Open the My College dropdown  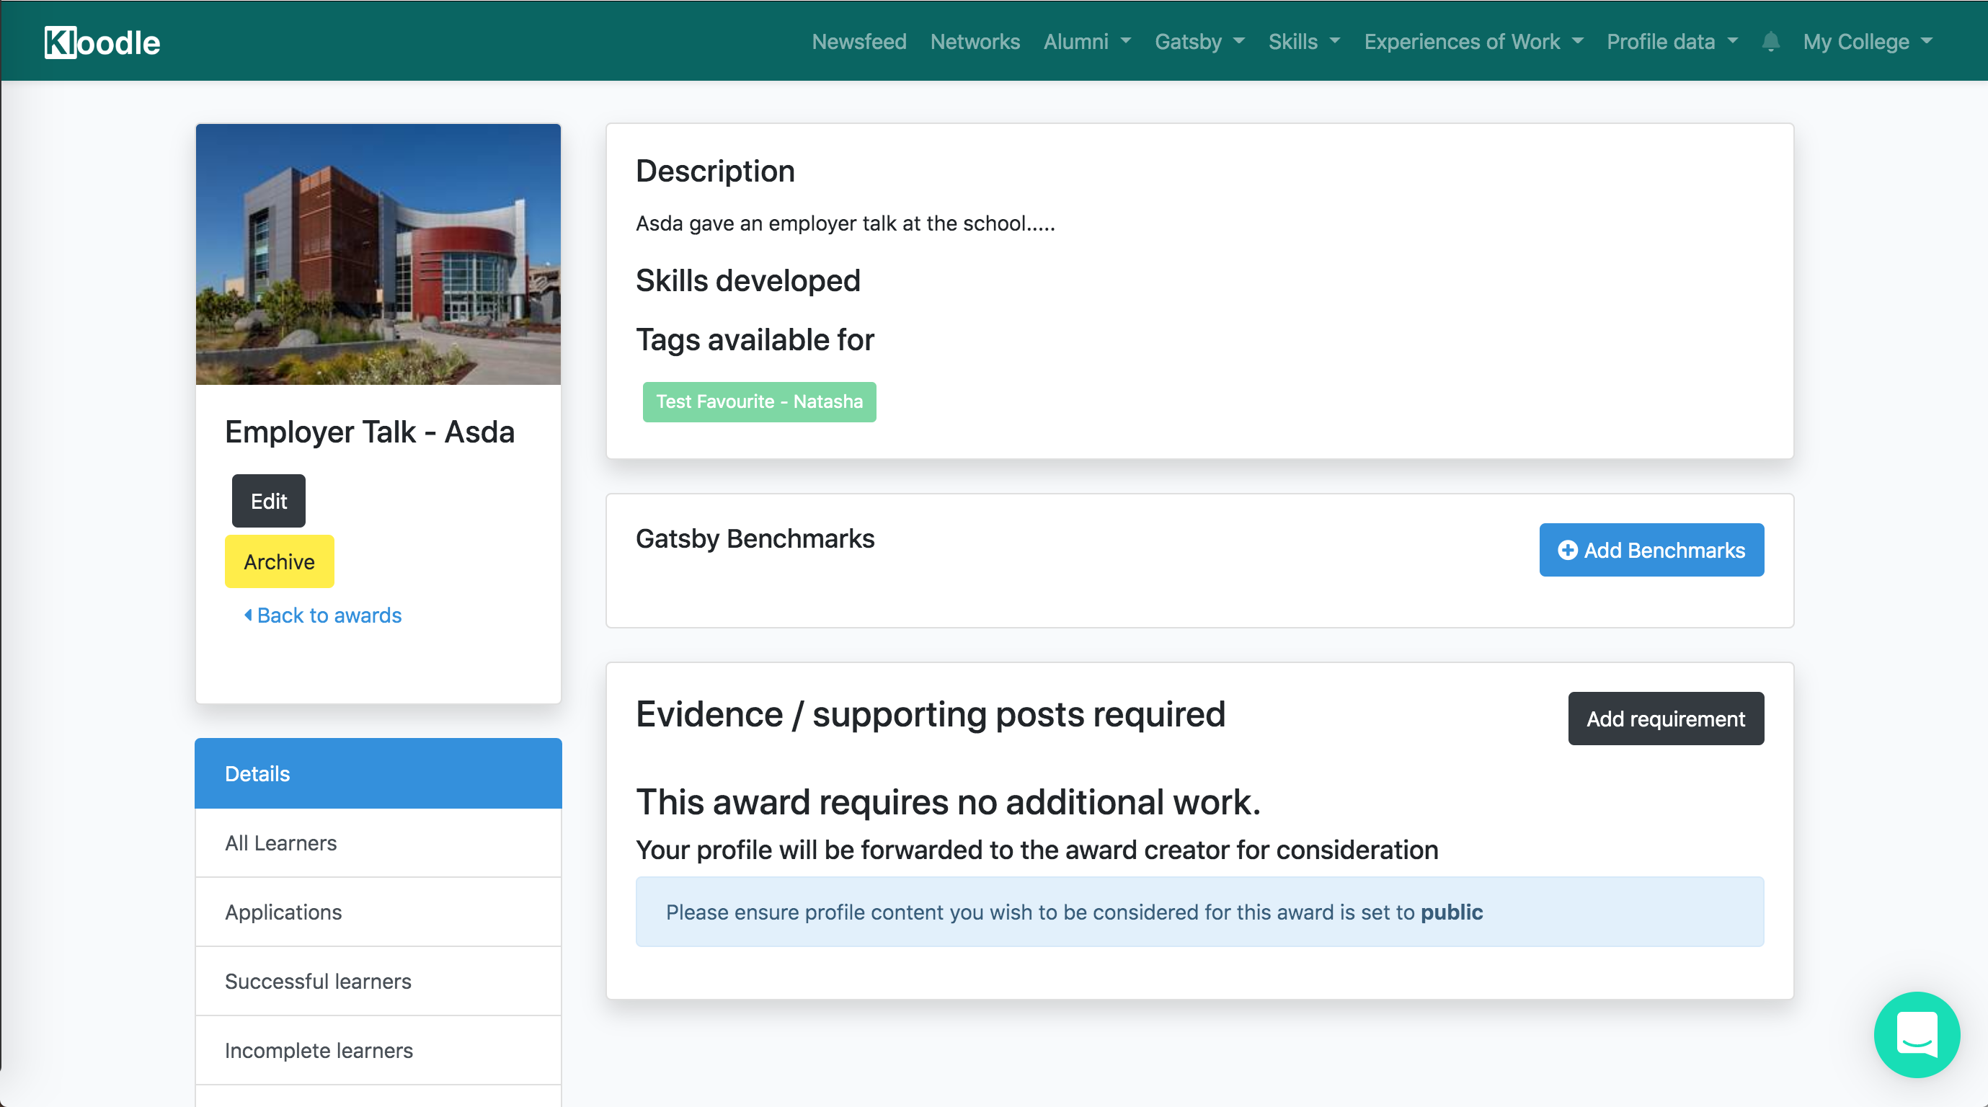click(x=1868, y=42)
